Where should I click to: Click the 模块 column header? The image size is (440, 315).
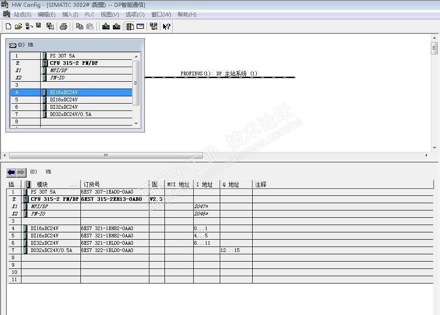(51, 184)
